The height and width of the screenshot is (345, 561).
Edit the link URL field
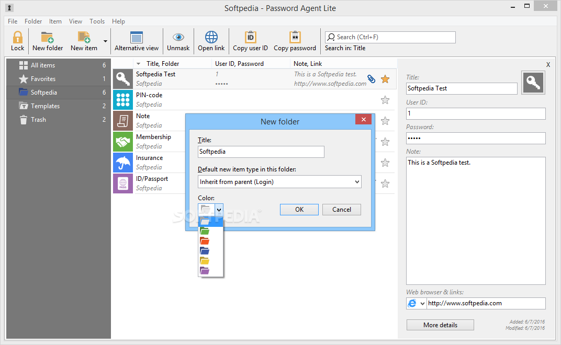pyautogui.click(x=486, y=303)
